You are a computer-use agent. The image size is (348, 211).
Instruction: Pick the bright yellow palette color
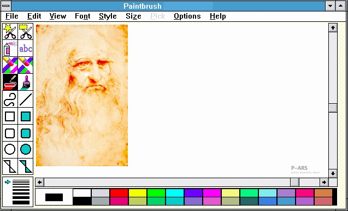click(138, 193)
